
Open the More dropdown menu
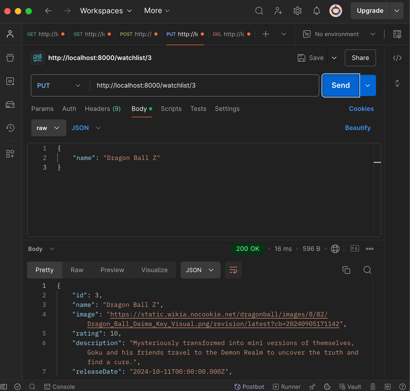(157, 11)
